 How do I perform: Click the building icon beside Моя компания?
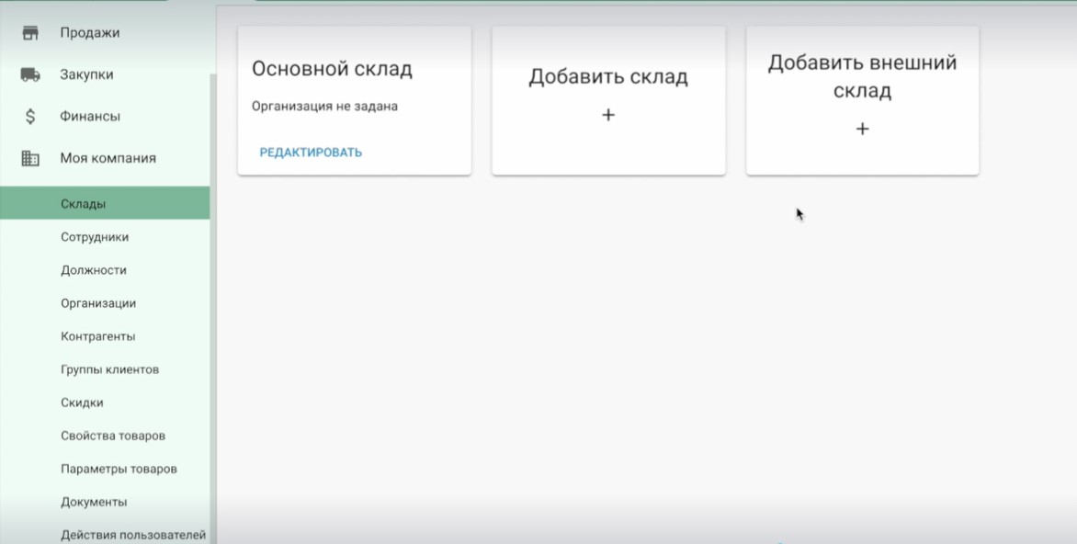click(30, 158)
